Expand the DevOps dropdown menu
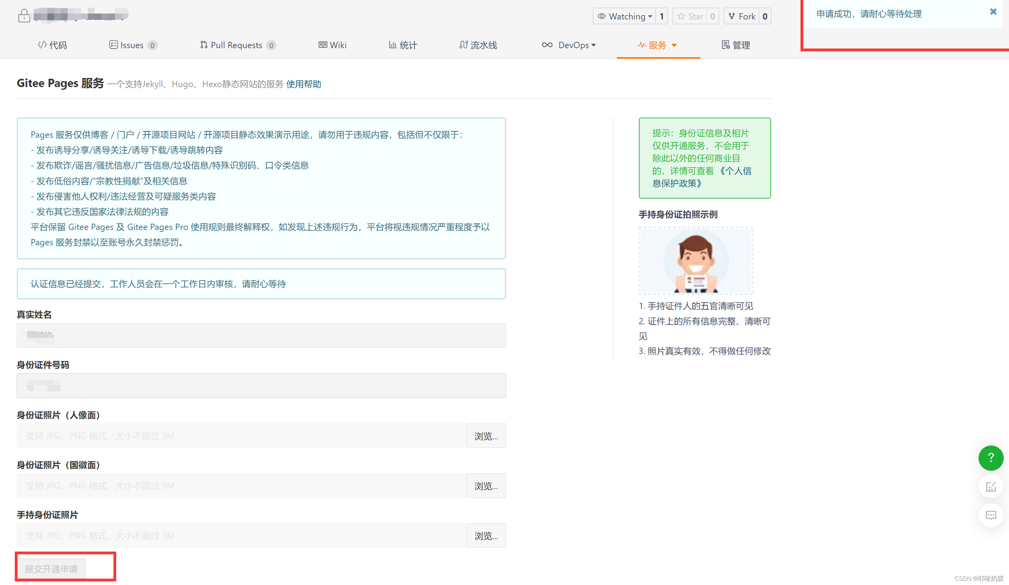Viewport: 1009px width, 585px height. (x=569, y=45)
